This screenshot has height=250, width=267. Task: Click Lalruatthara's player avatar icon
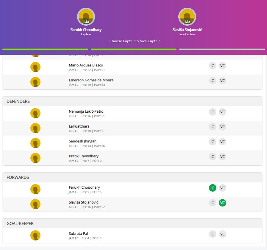pos(35,128)
